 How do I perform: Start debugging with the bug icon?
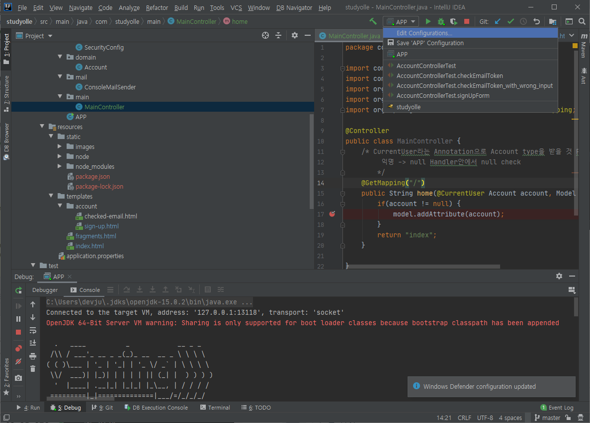point(441,21)
